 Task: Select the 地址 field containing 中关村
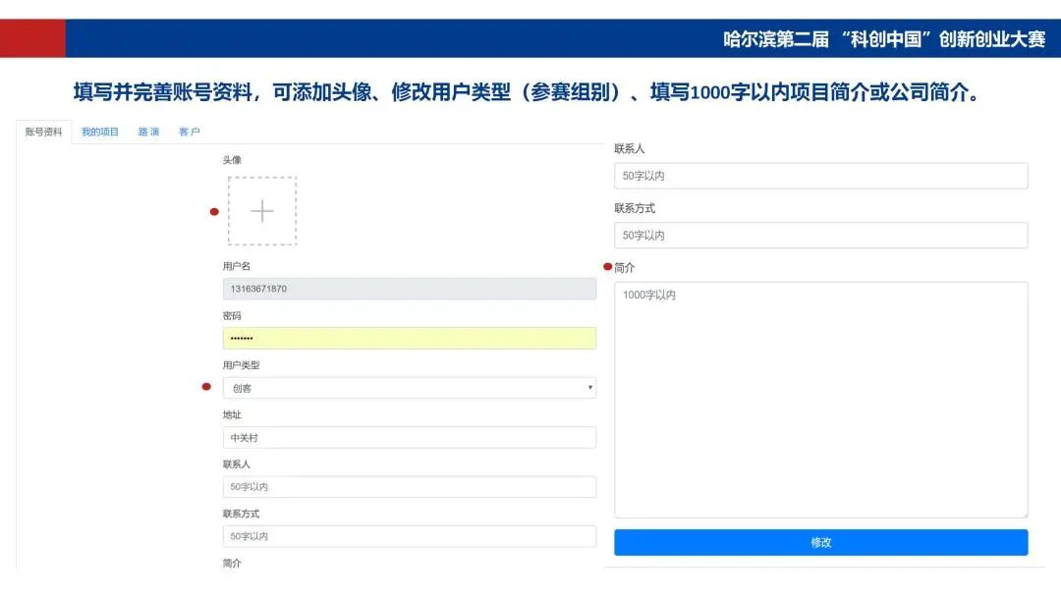408,437
